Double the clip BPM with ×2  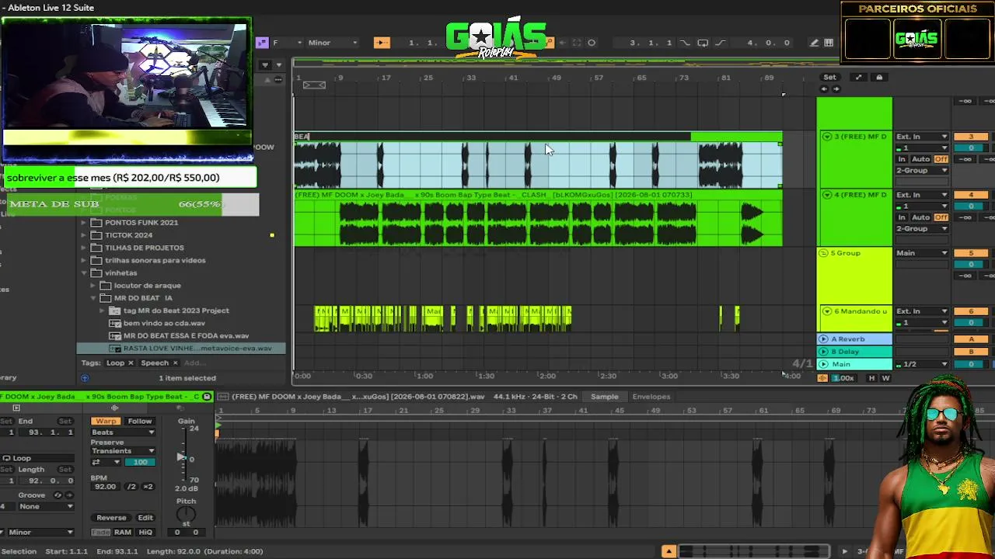pos(148,487)
